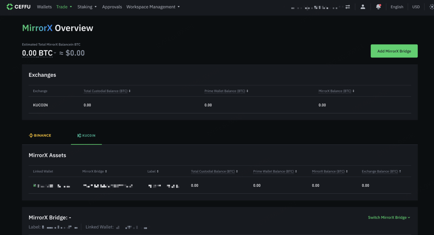Click the account switch arrows icon
The image size is (434, 235).
pos(348,7)
